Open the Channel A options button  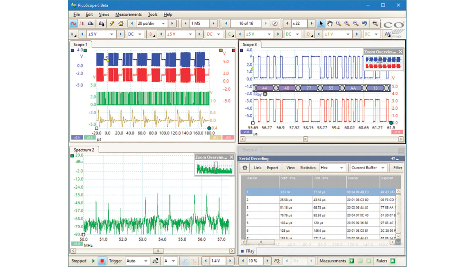click(x=73, y=34)
